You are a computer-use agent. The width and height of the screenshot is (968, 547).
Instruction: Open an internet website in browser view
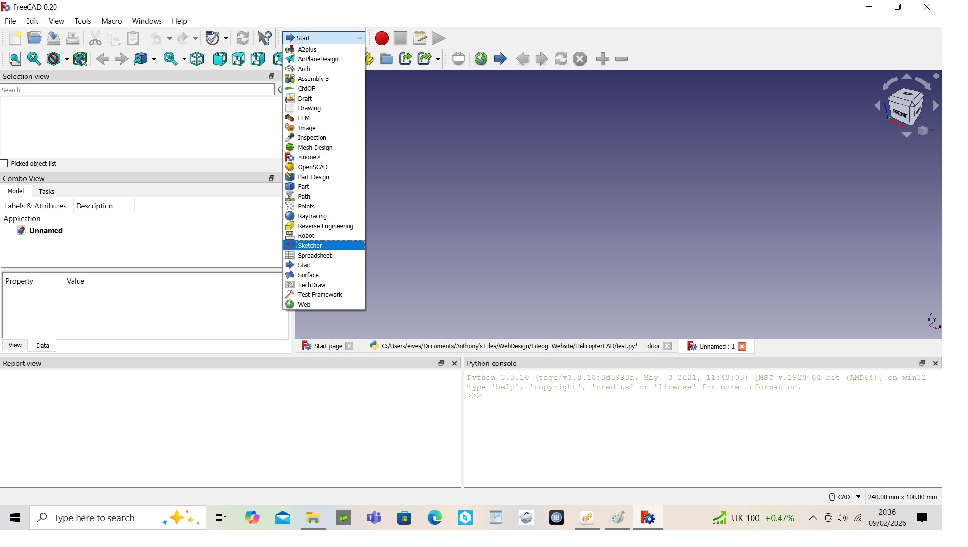tap(481, 59)
